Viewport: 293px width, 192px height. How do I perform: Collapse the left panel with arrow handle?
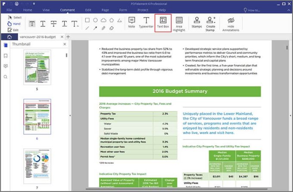tap(70, 116)
